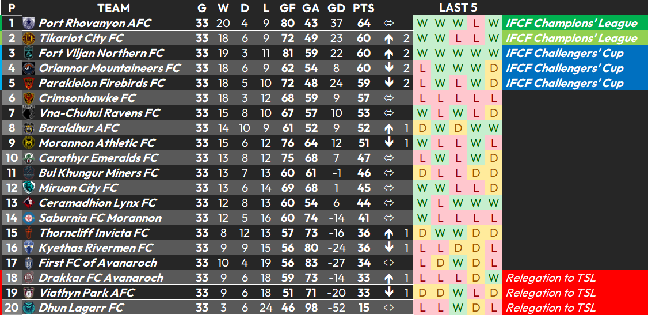648x315 pixels.
Task: Click the Miruan City FC crest icon
Action: (x=29, y=188)
